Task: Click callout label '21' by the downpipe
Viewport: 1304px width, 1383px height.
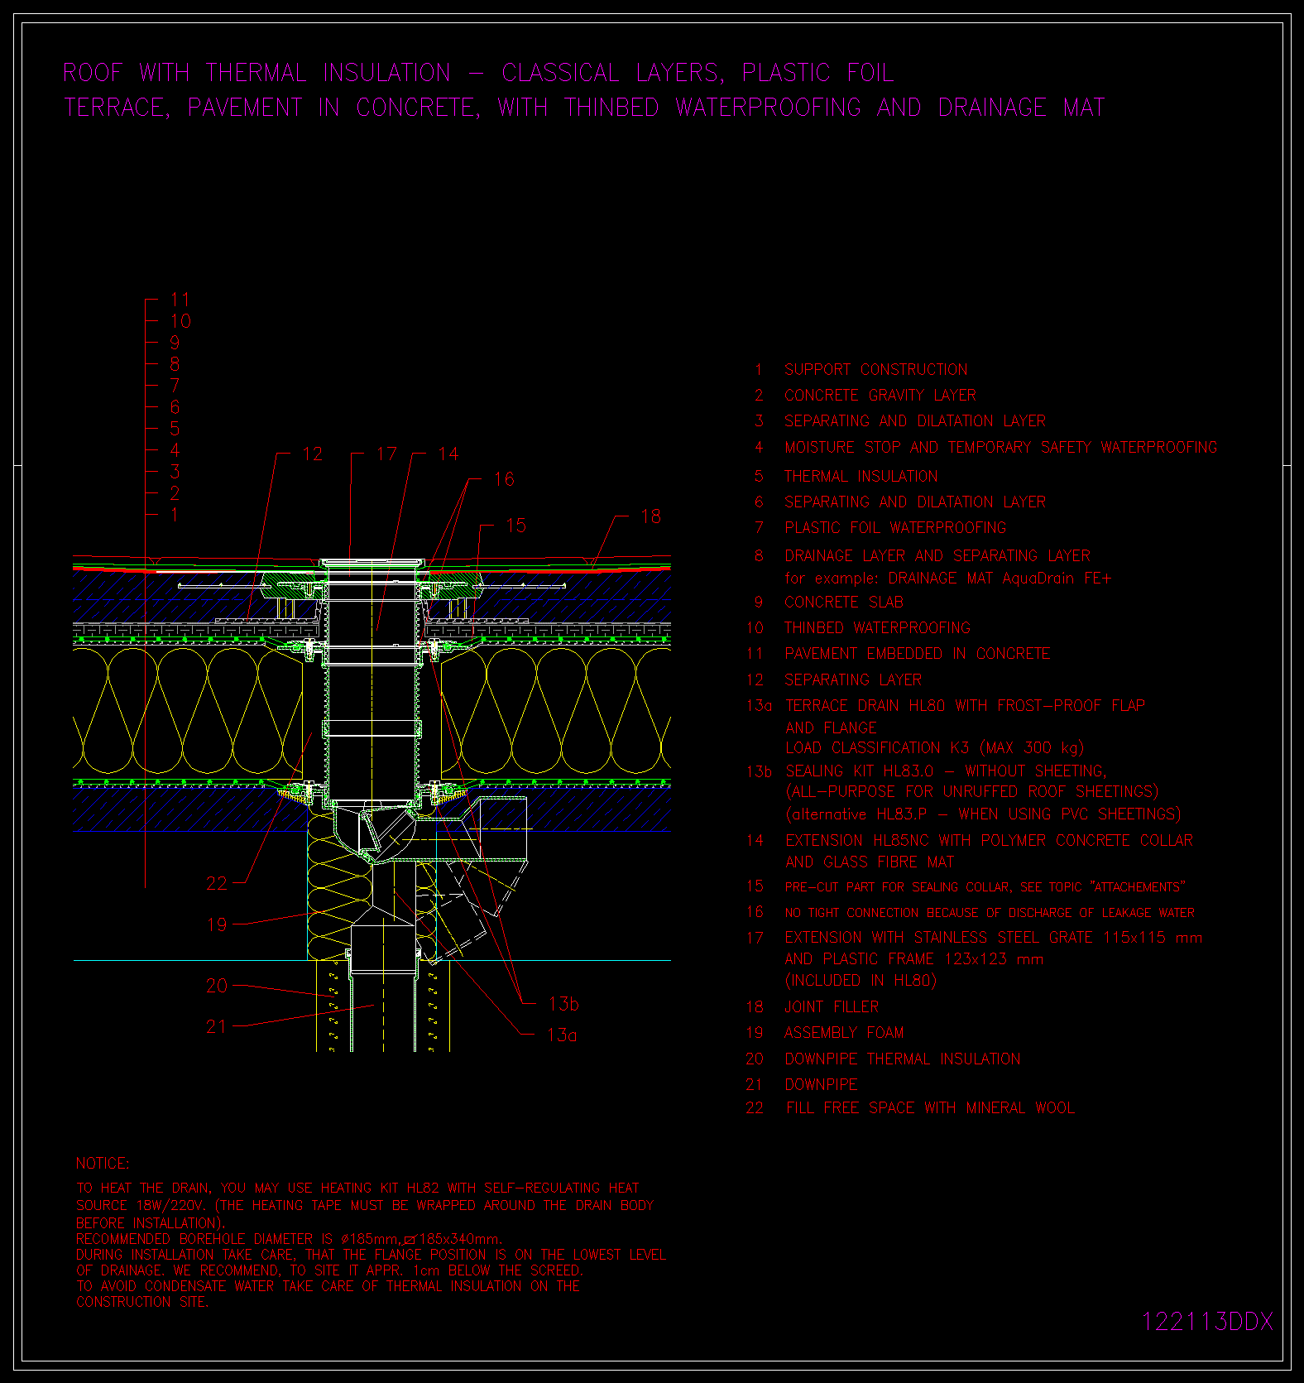Action: pos(217,1026)
